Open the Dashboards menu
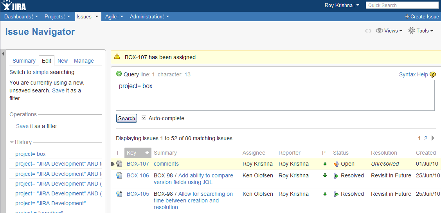Image resolution: width=441 pixels, height=213 pixels. (x=18, y=16)
